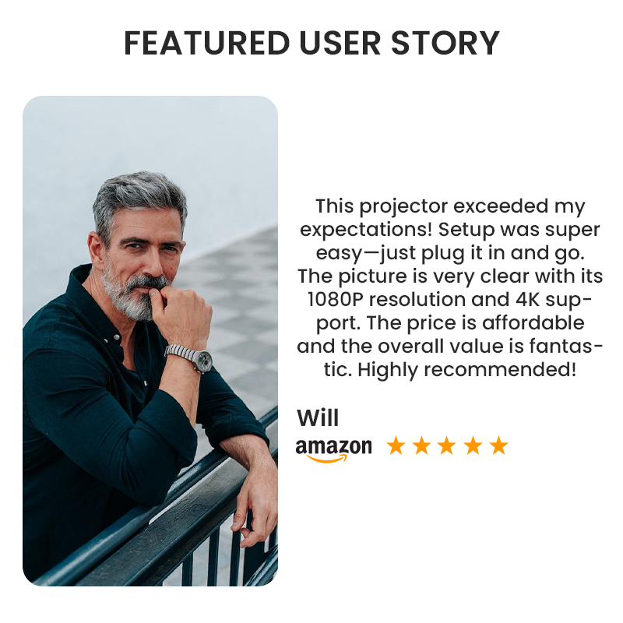Click the 'price is affordable' review line
The width and height of the screenshot is (623, 623).
(450, 323)
